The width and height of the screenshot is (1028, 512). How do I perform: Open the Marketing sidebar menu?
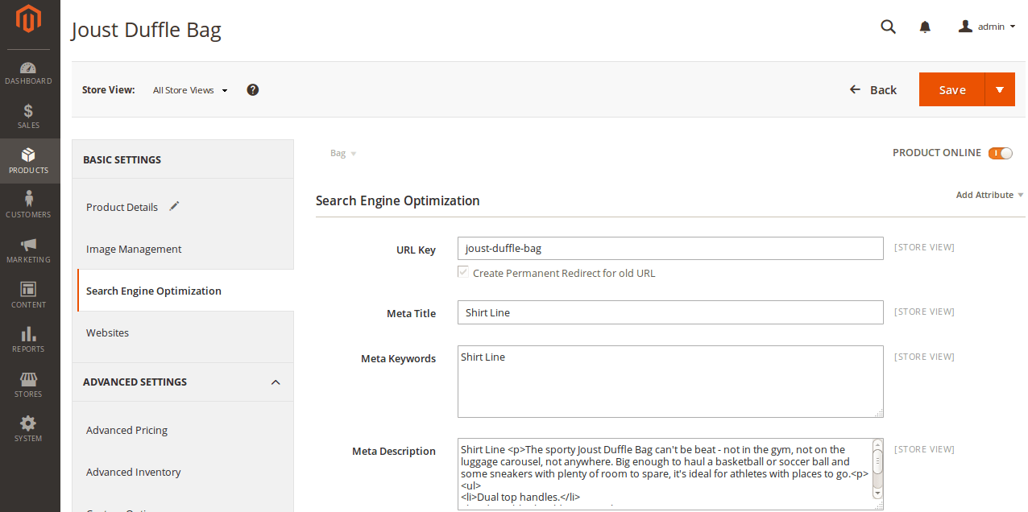29,250
